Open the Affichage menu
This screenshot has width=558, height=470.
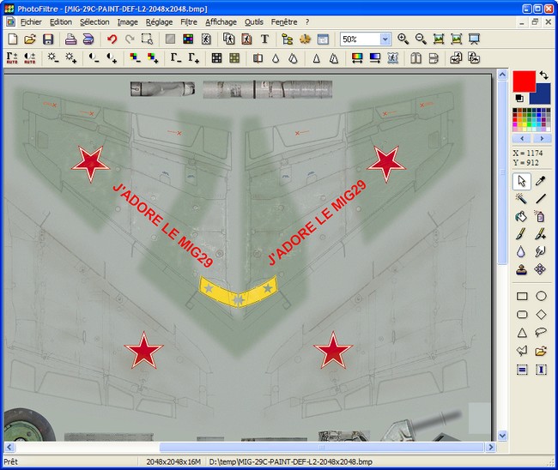[x=221, y=22]
